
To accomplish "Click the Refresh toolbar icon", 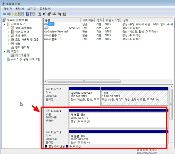I will point(39,14).
